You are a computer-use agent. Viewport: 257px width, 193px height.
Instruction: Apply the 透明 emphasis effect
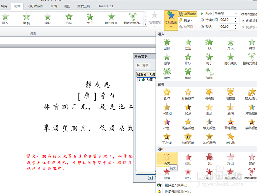pyautogui.click(x=230, y=109)
